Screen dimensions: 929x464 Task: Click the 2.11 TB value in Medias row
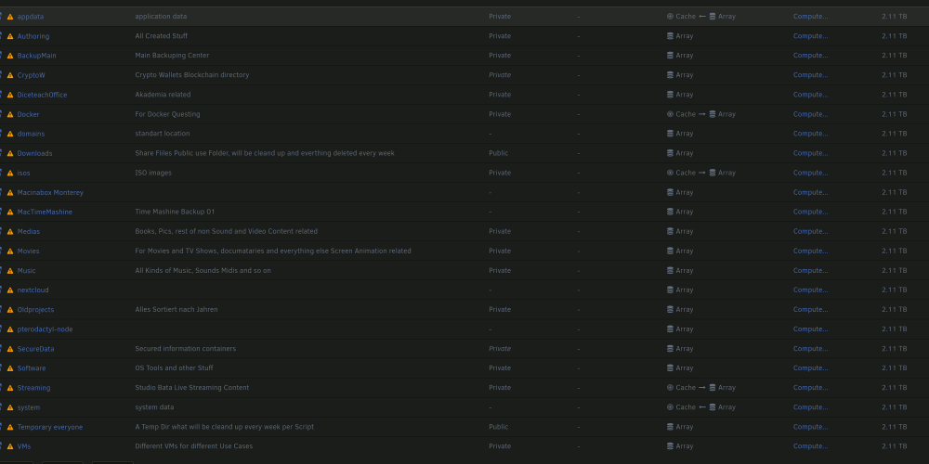click(894, 231)
